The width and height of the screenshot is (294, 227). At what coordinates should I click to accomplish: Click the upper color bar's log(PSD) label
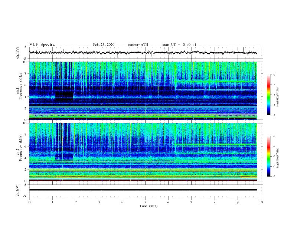point(278,97)
